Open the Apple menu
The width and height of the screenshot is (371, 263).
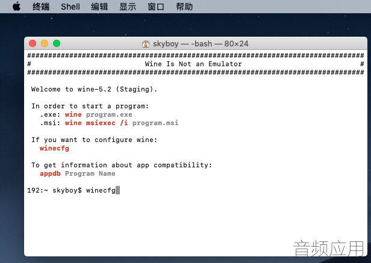pyautogui.click(x=17, y=7)
